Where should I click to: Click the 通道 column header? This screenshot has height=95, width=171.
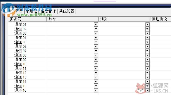point(124,19)
